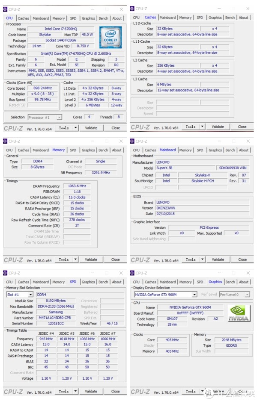Switch to Mainboard tab in the CPU tab window

click(x=41, y=18)
